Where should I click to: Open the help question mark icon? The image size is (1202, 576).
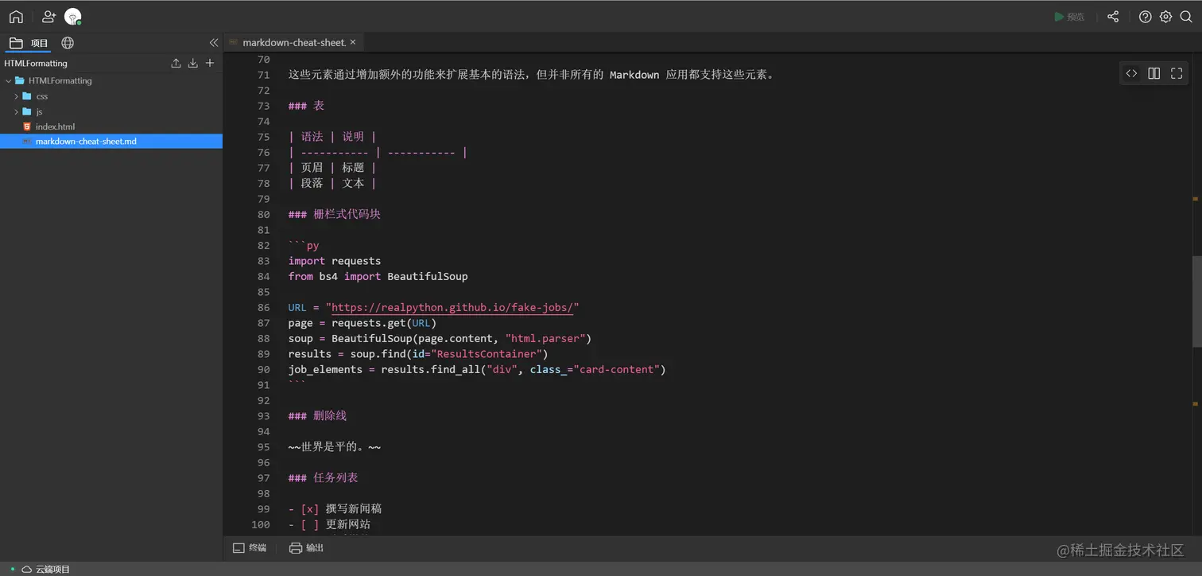1145,17
